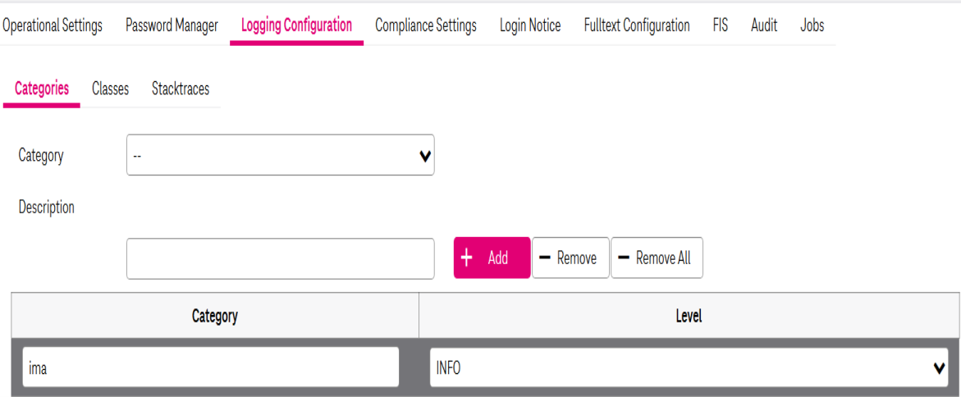Select the Logging Configuration tab
Viewport: 961px width, 397px height.
coord(296,25)
